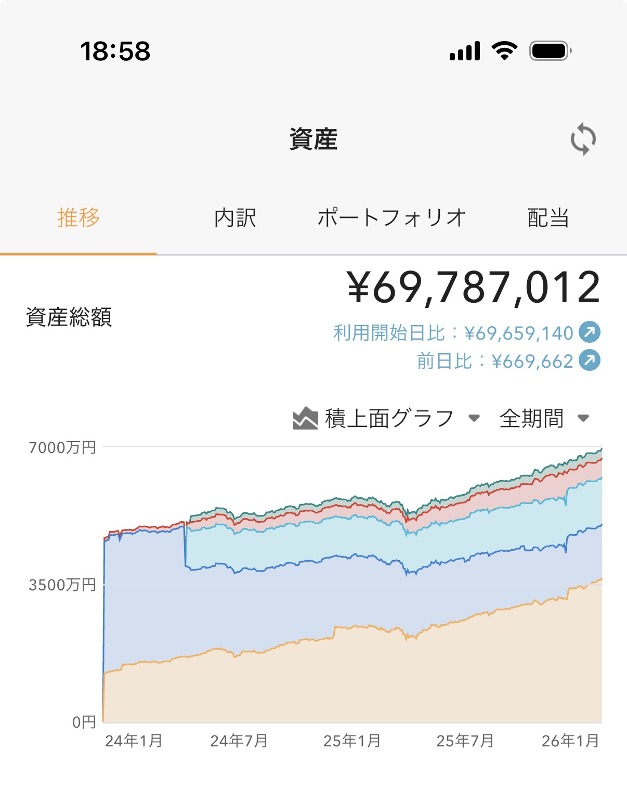Tap the 25年1月 axis label
627x788 pixels.
352,741
